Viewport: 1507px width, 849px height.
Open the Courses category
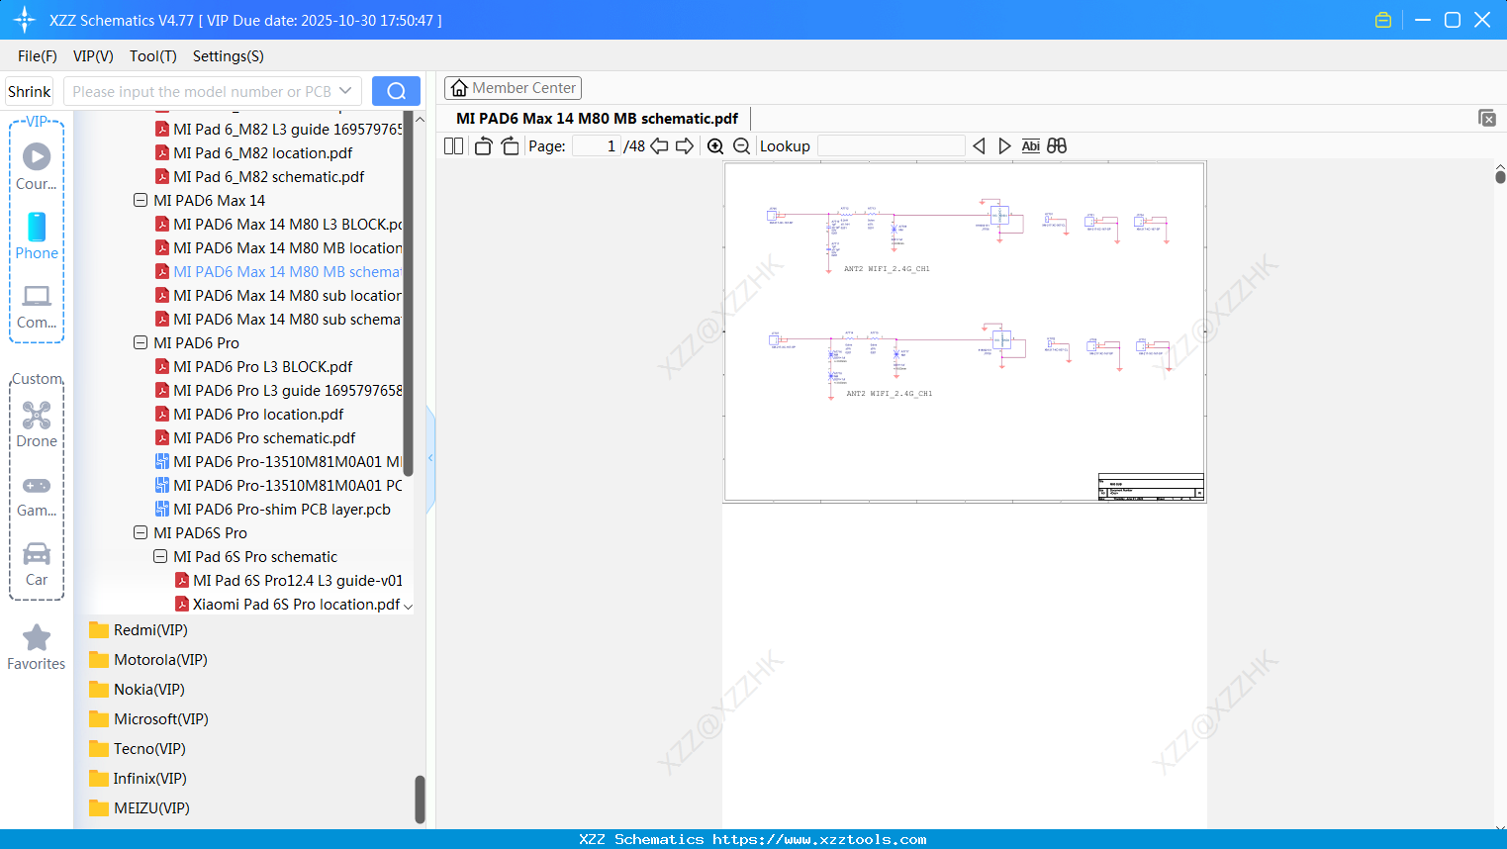point(37,166)
